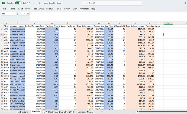Click the purchase price 363.16 cell

point(52,84)
